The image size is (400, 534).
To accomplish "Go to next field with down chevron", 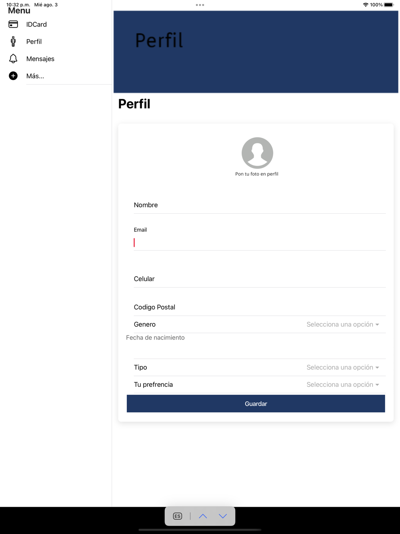I will pyautogui.click(x=223, y=516).
